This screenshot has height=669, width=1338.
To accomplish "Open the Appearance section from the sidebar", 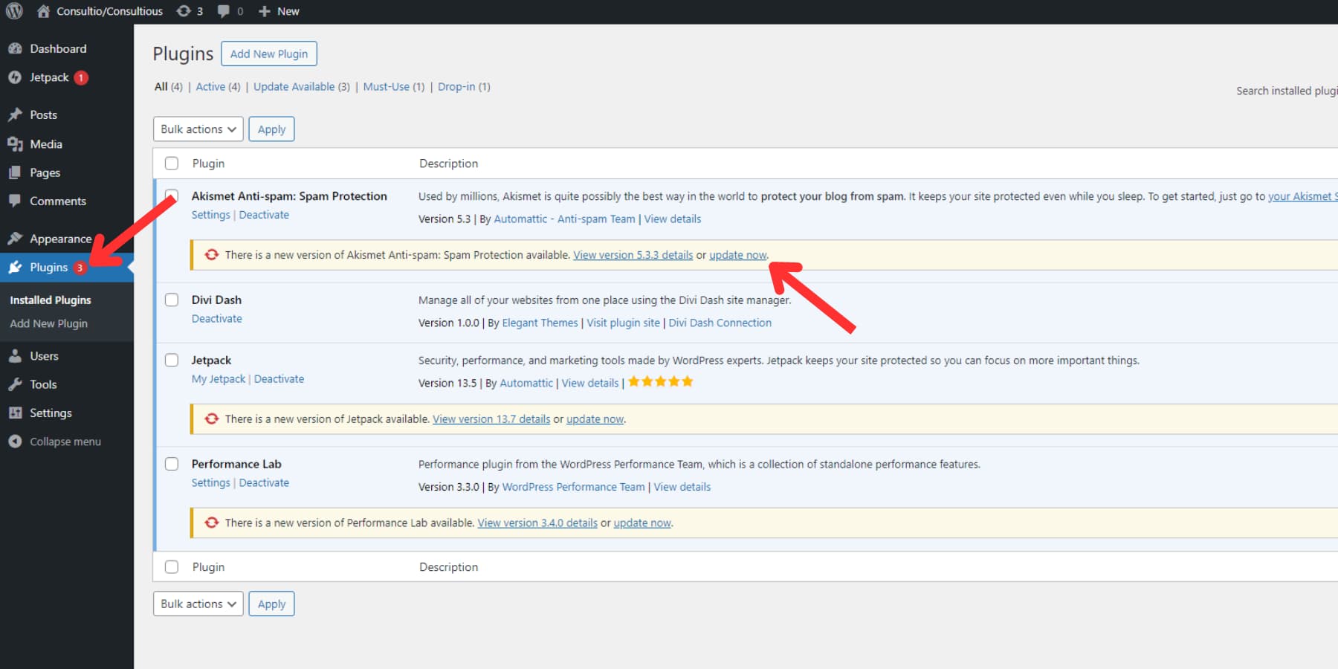I will tap(59, 238).
